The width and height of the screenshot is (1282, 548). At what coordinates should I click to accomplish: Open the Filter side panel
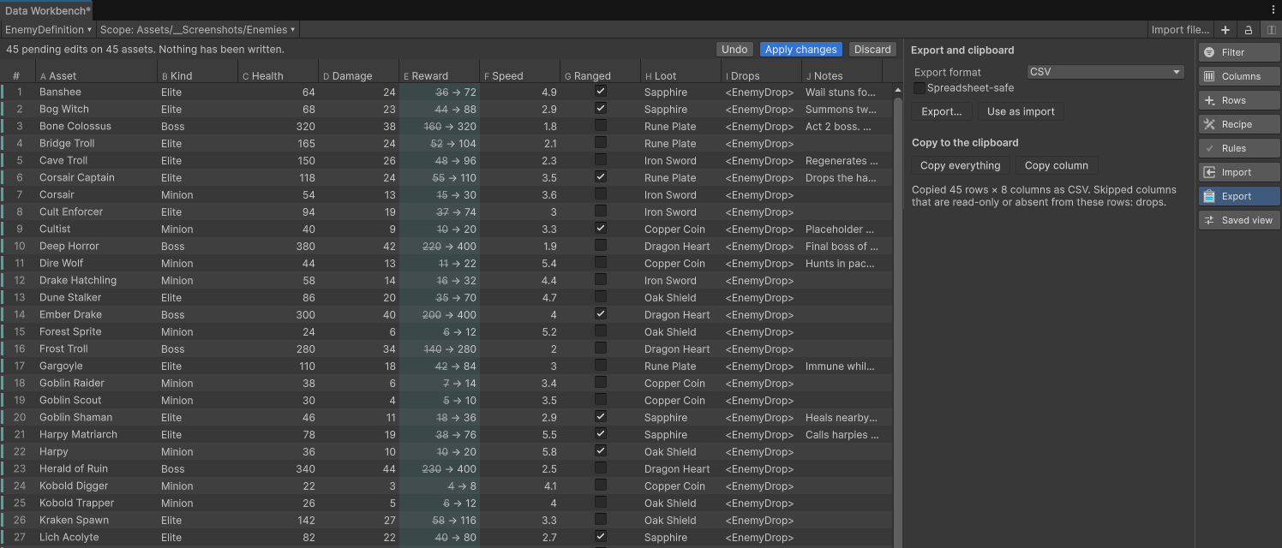click(x=1239, y=52)
